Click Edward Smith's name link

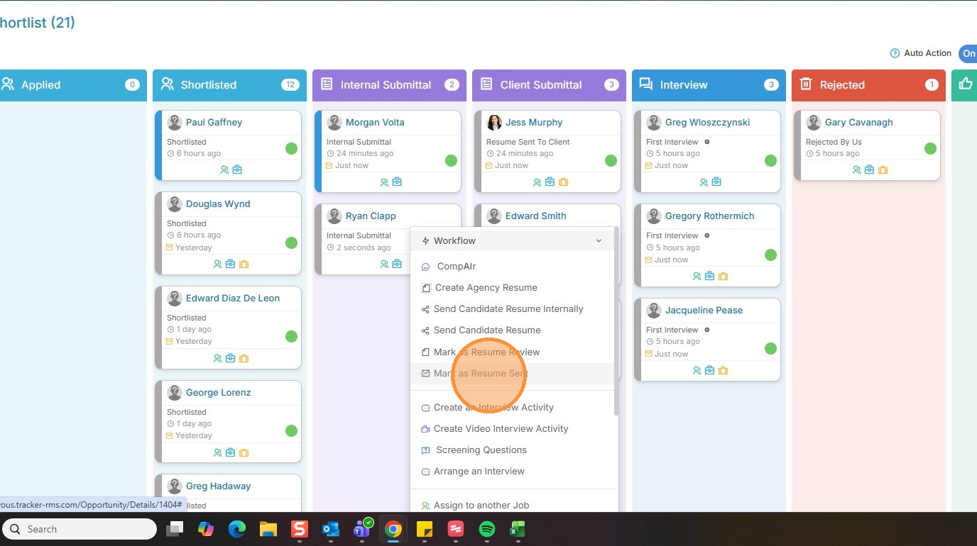click(536, 216)
